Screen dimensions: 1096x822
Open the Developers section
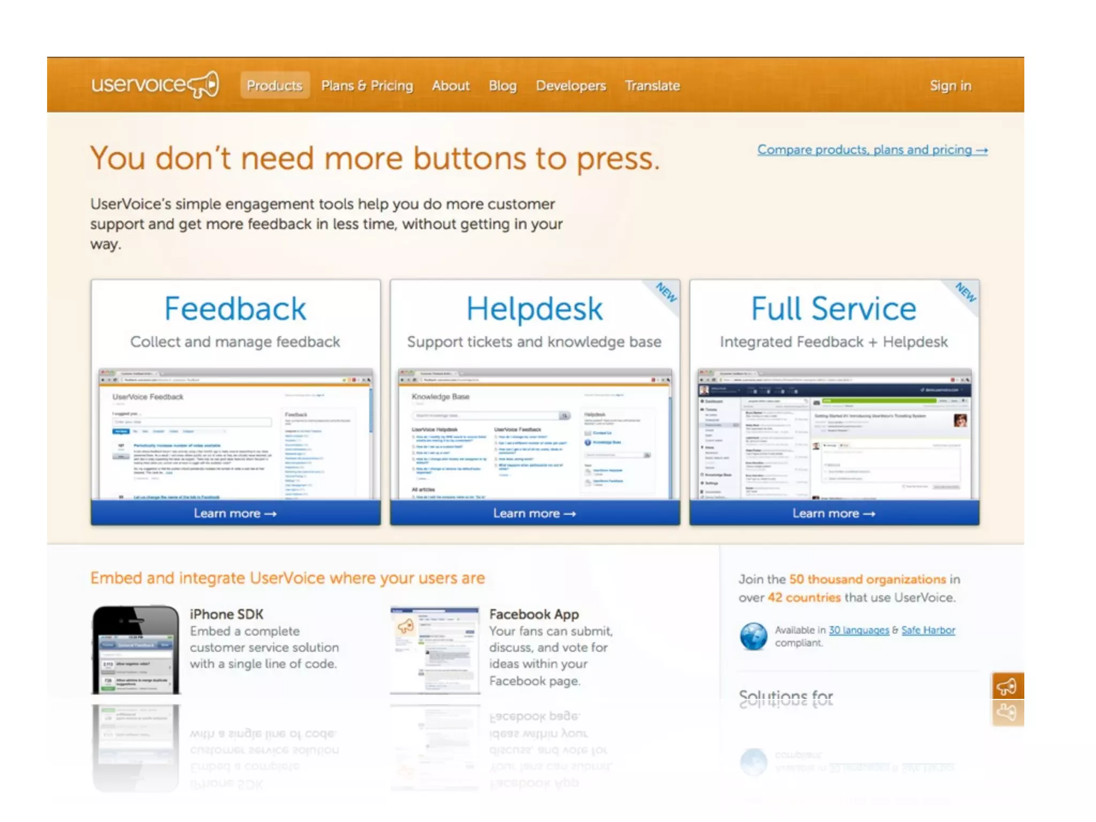pyautogui.click(x=571, y=86)
